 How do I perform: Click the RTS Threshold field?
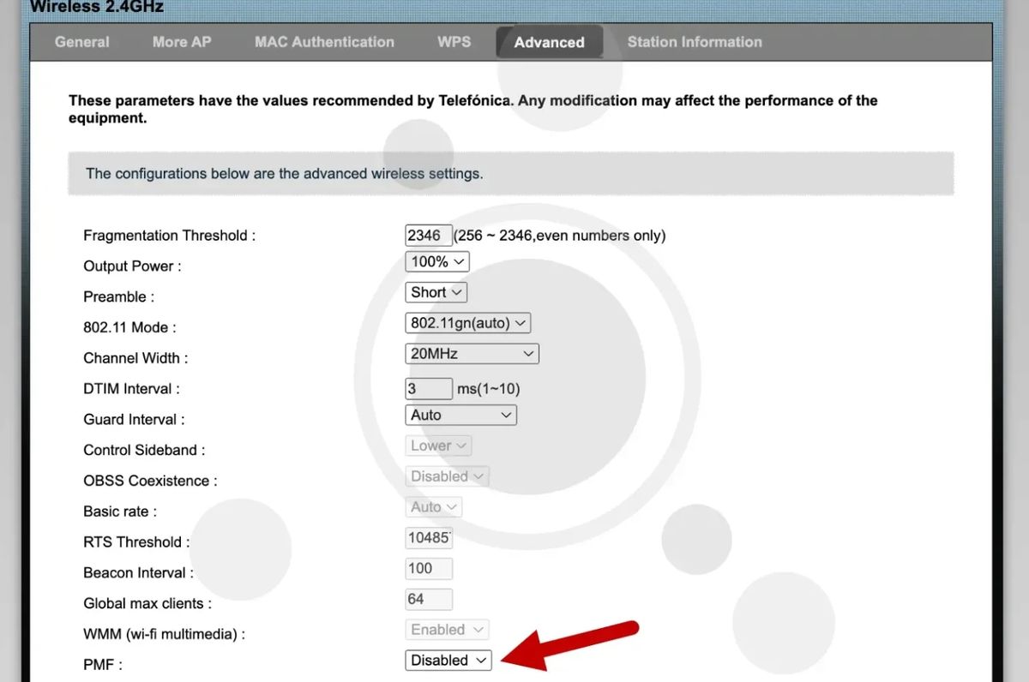pyautogui.click(x=428, y=538)
